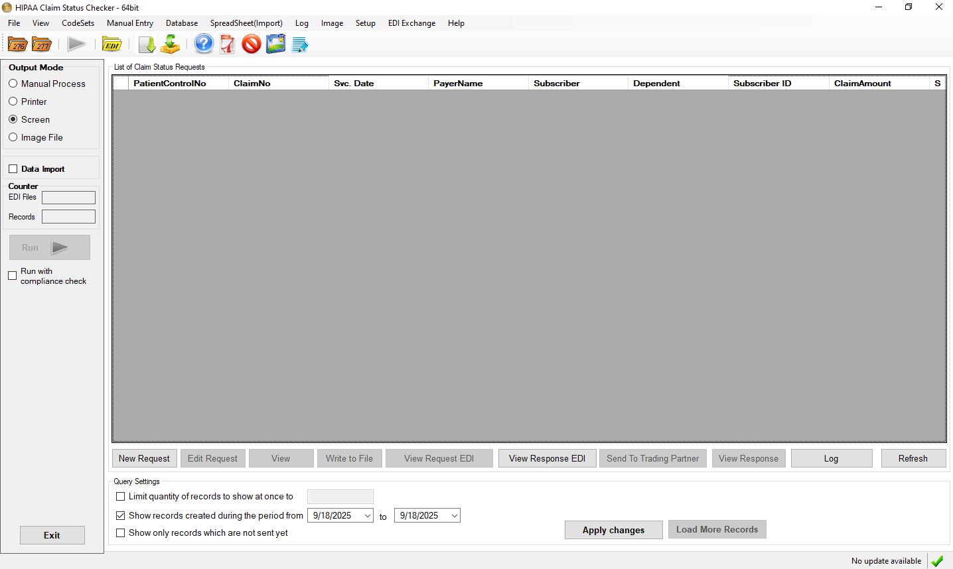Open the File menu
This screenshot has height=569, width=953.
14,23
